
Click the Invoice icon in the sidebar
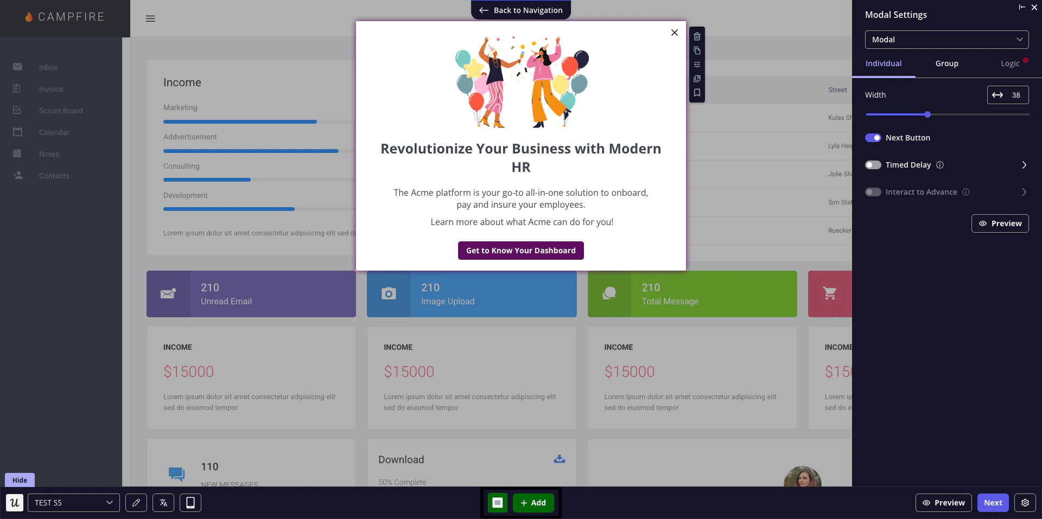[17, 88]
